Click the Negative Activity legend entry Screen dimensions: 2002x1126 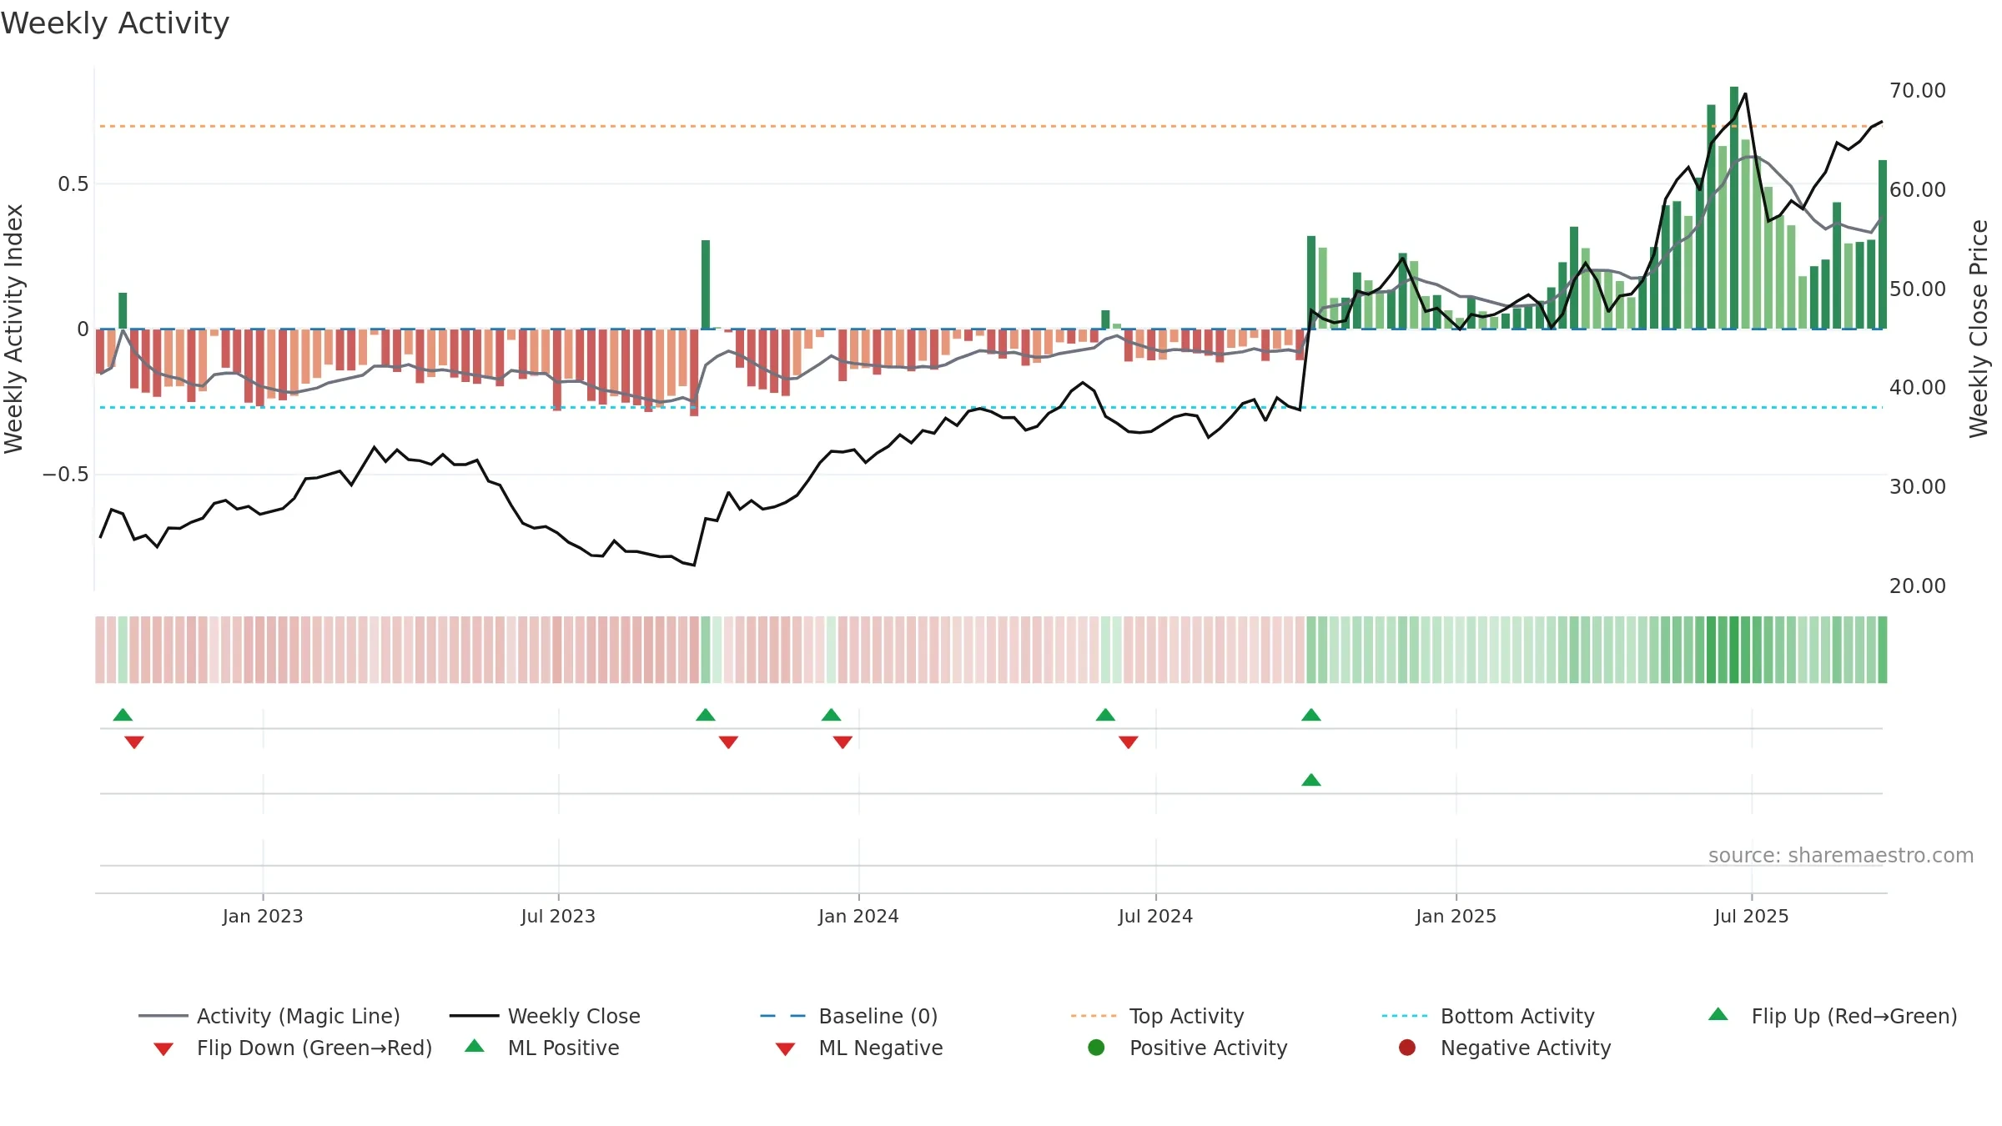1505,1048
